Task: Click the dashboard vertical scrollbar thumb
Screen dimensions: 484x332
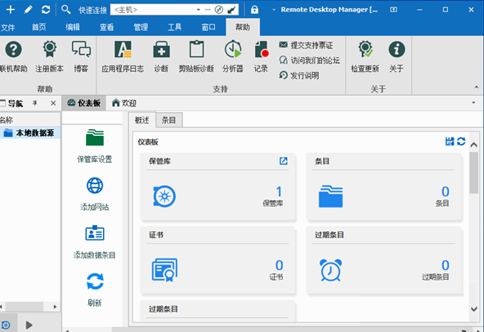Action: (474, 173)
